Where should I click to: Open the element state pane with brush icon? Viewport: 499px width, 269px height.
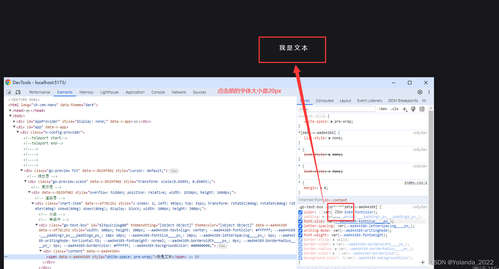(x=413, y=109)
